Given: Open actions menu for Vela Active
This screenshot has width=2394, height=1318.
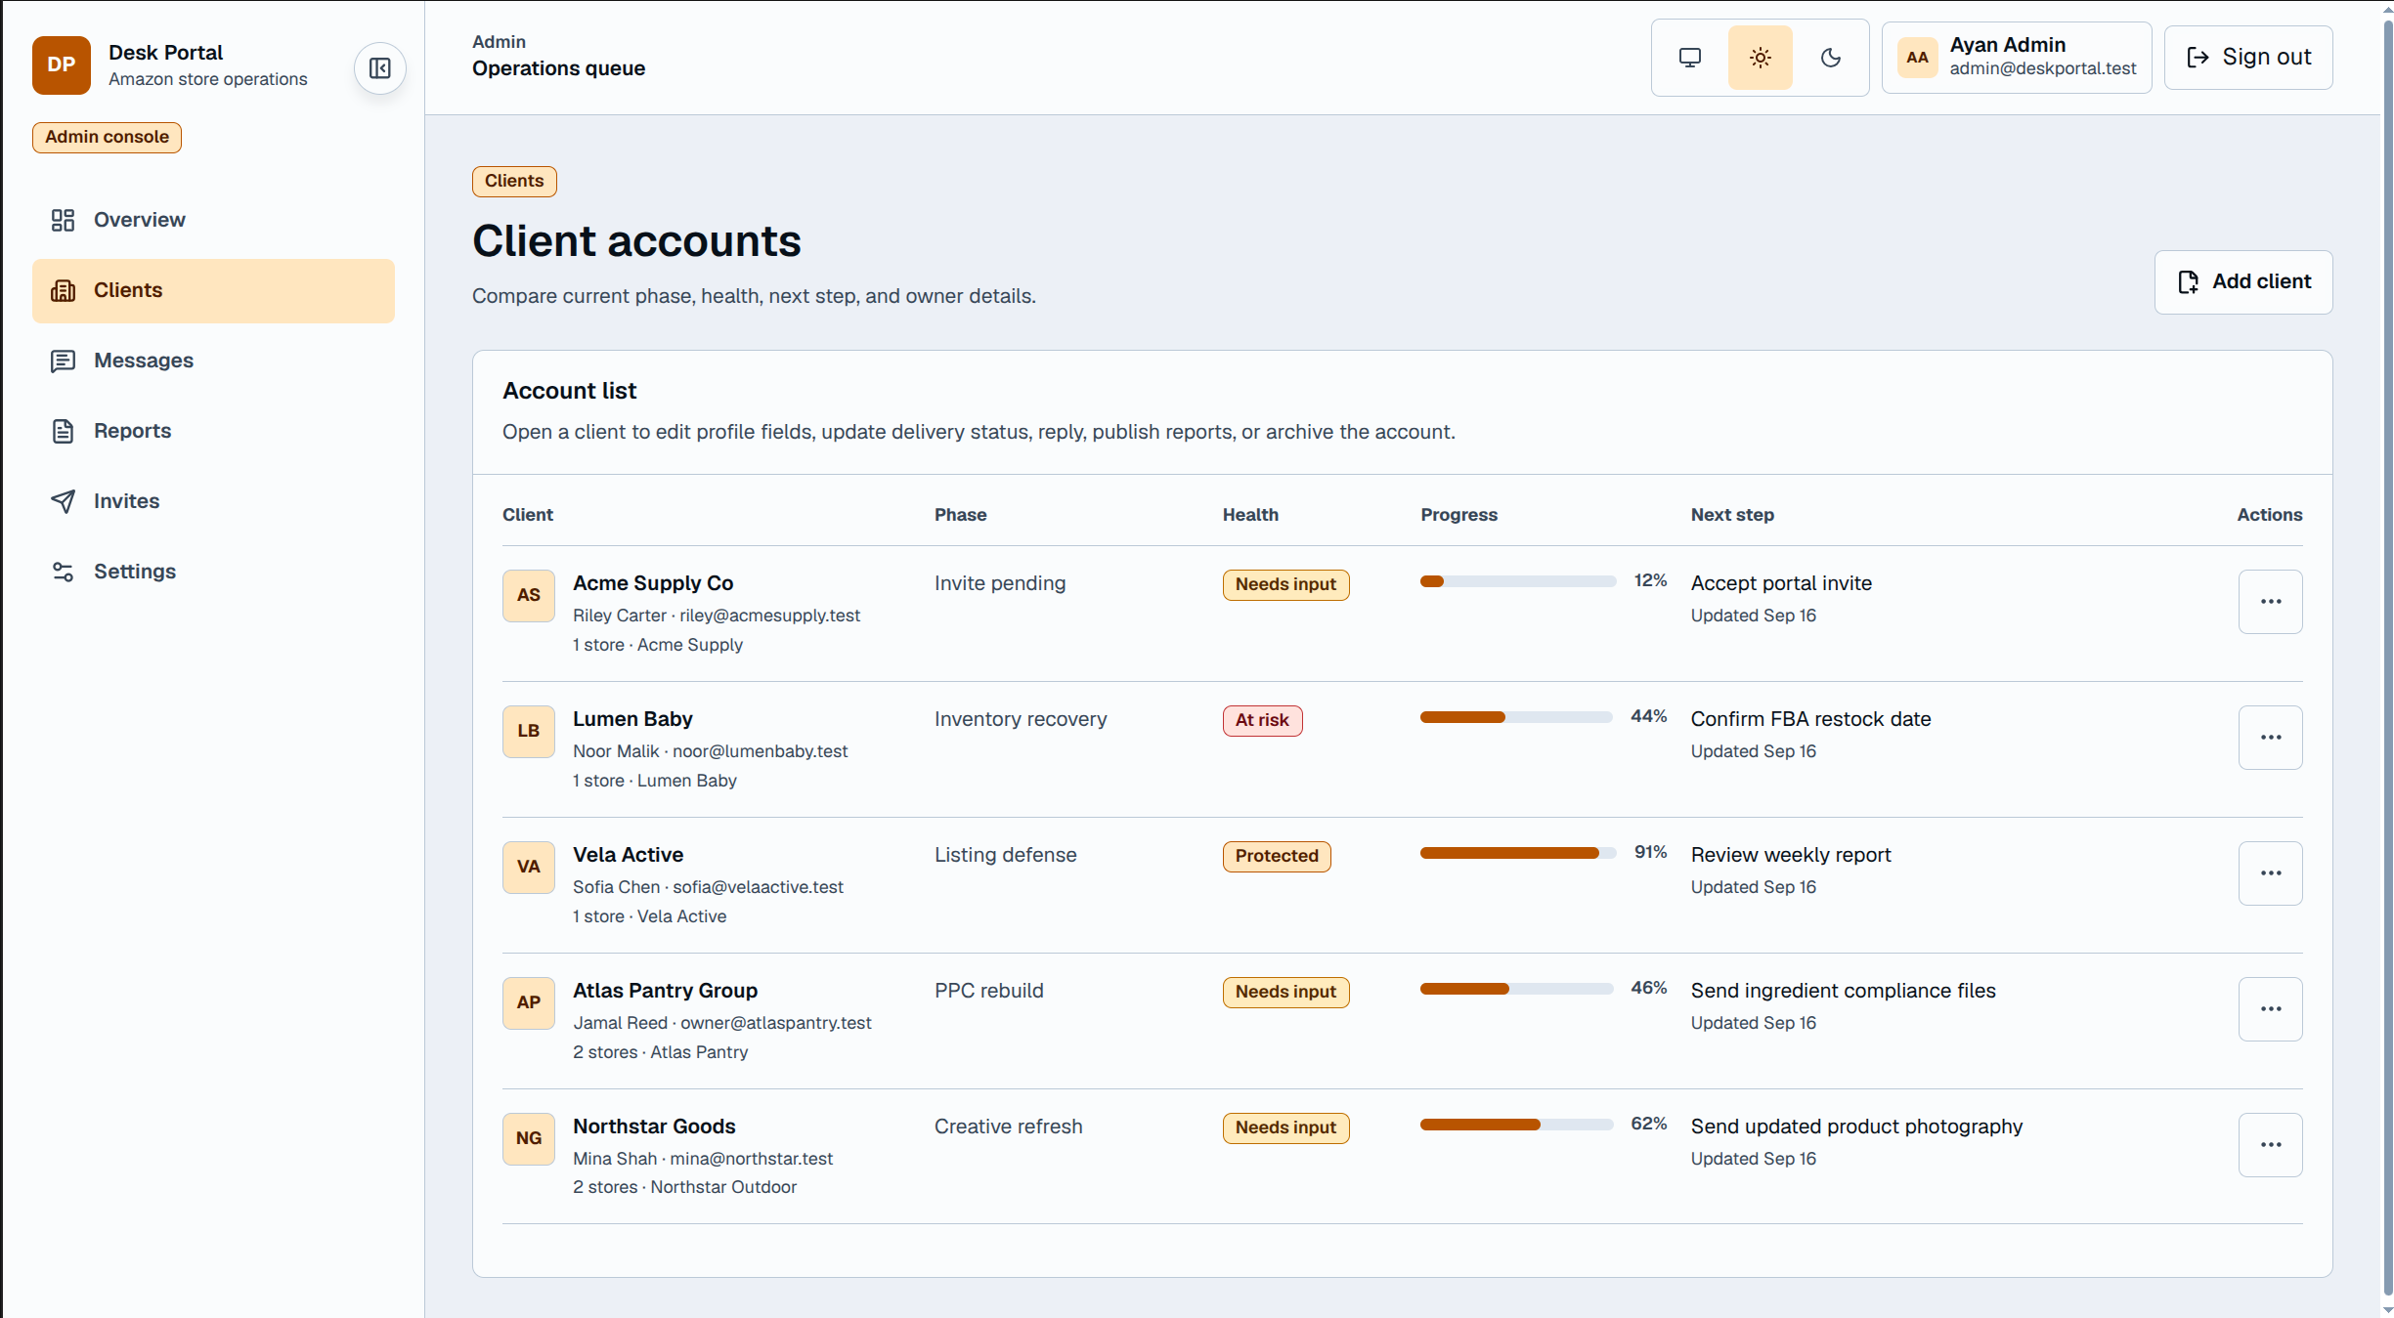Looking at the screenshot, I should 2270,873.
